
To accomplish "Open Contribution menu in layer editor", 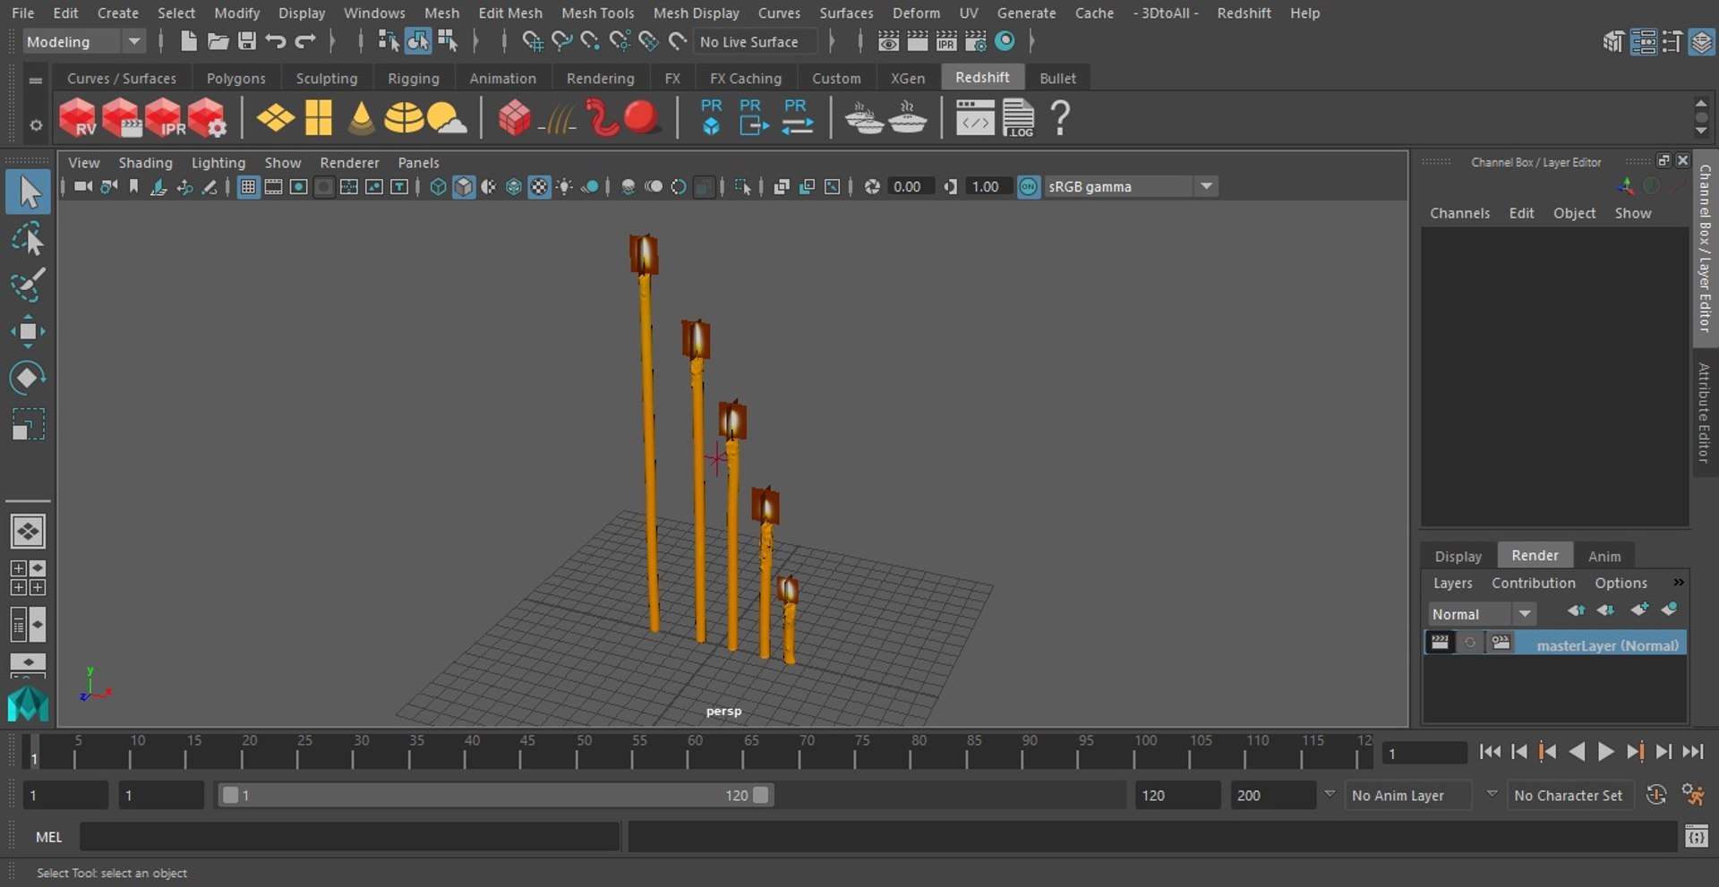I will [x=1533, y=583].
